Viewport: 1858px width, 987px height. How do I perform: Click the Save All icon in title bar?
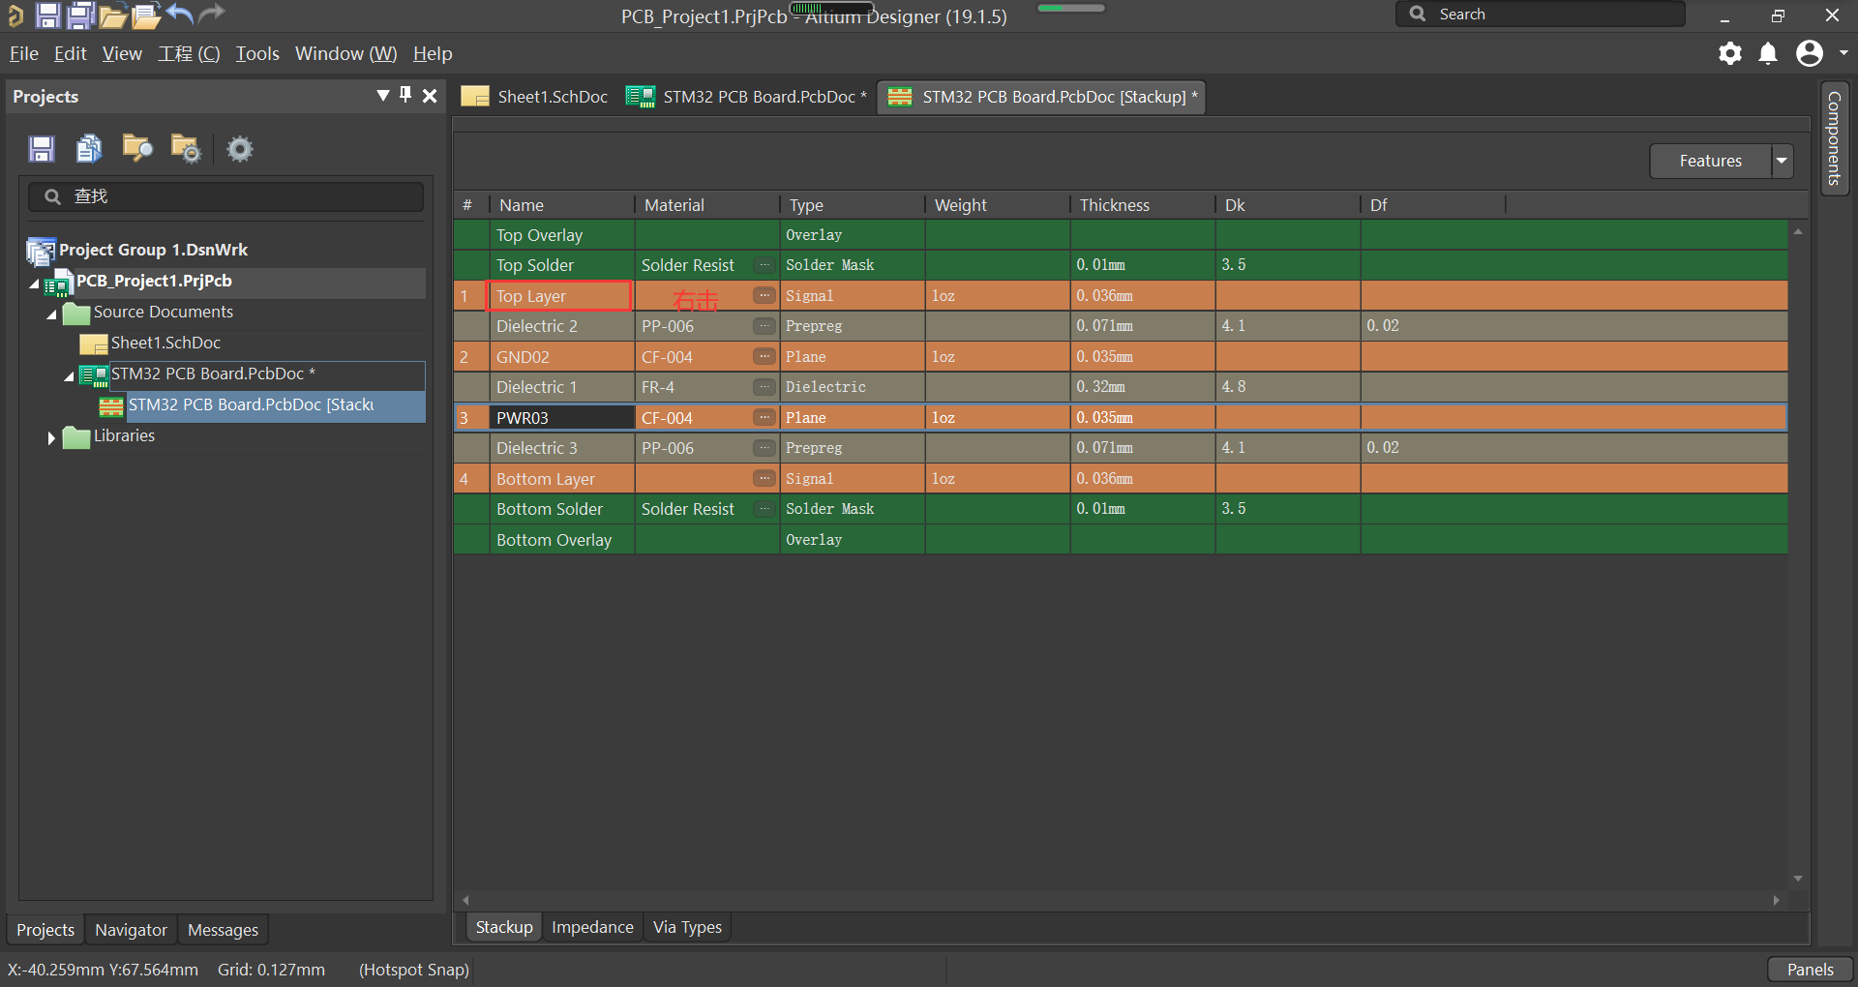click(80, 15)
